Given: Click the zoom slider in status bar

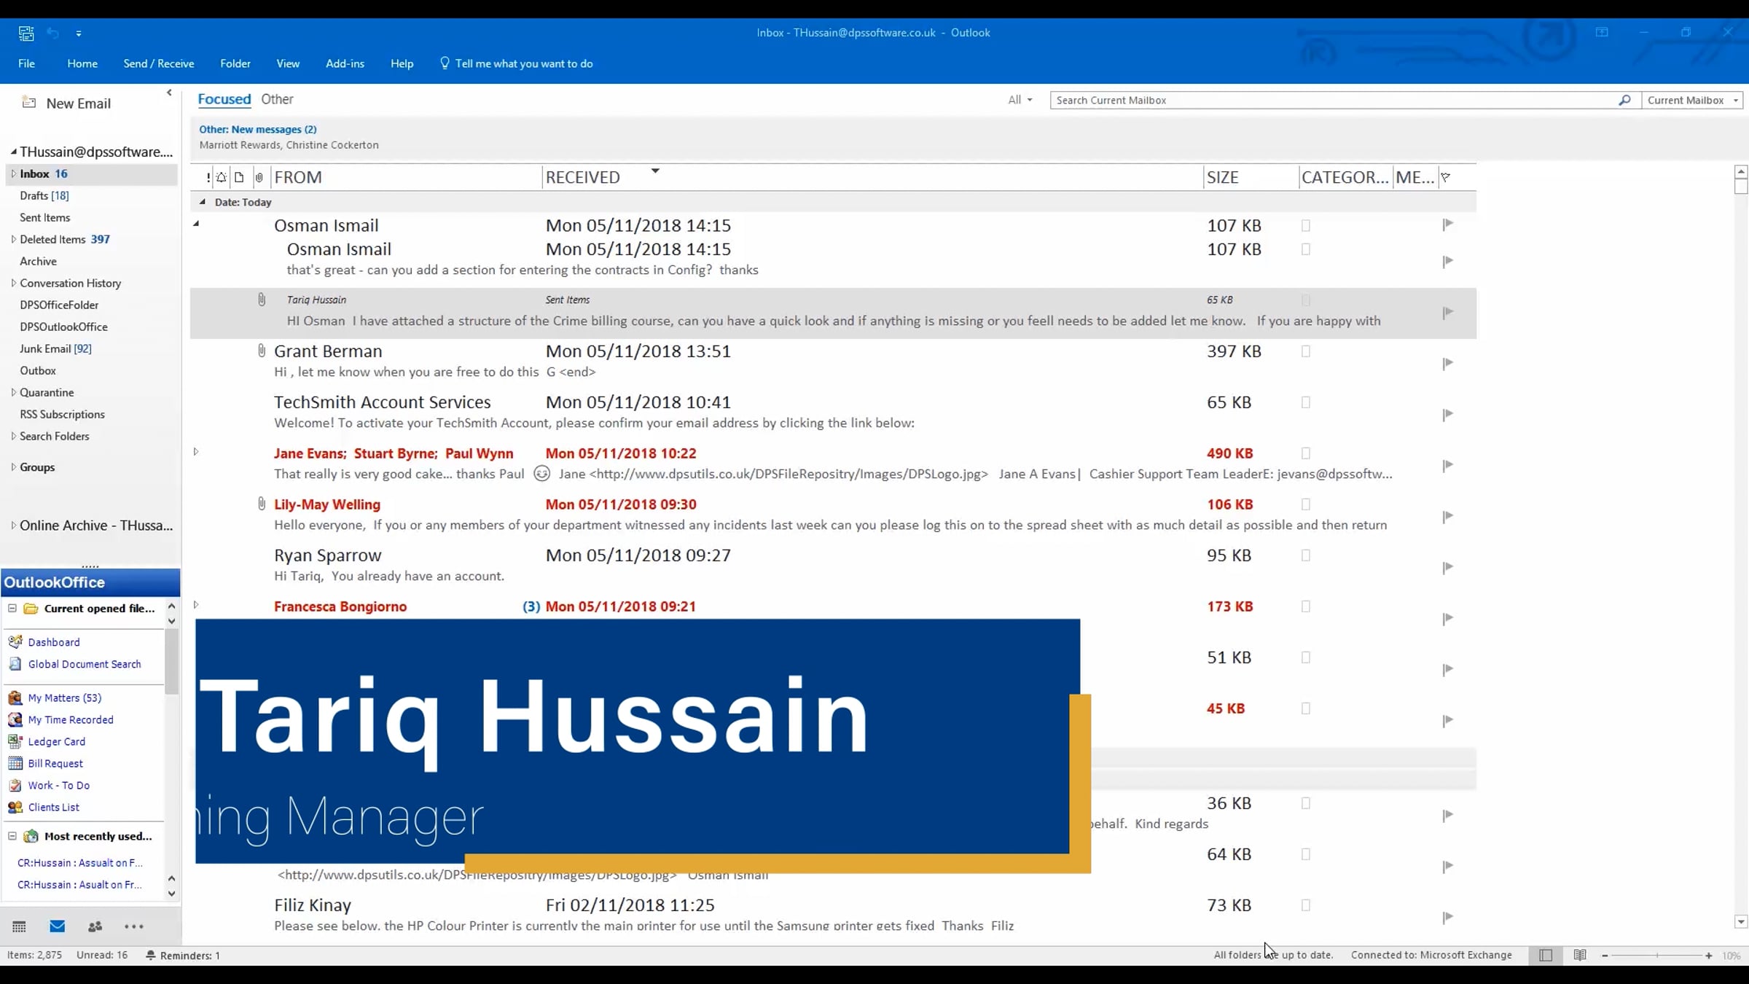Looking at the screenshot, I should click(x=1656, y=955).
